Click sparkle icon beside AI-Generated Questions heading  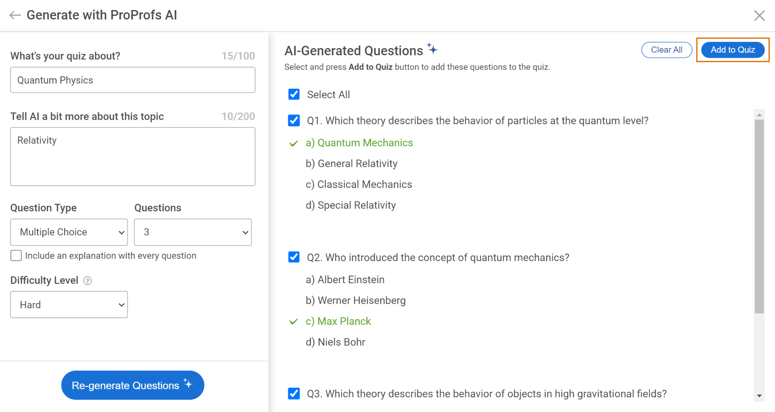coord(432,49)
